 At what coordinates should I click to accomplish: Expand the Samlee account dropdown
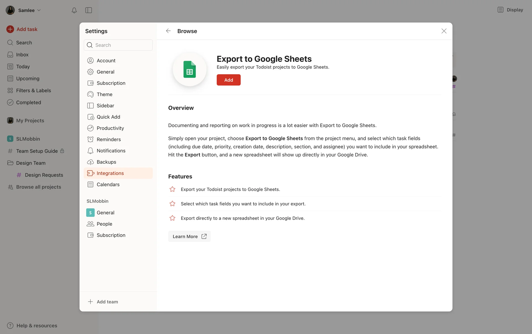[26, 10]
